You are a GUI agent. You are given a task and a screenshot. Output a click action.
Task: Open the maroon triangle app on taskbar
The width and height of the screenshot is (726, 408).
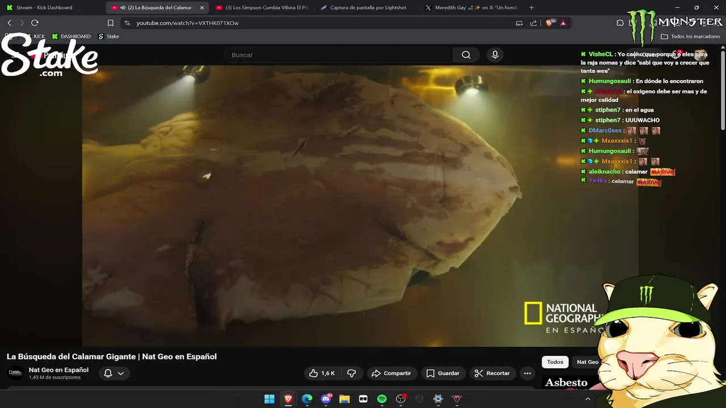[x=457, y=399]
